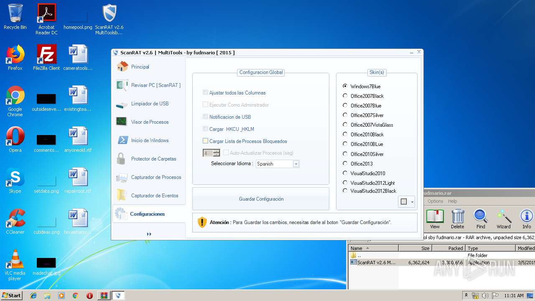Open the Seleccionar Idioma dropdown
535x301 pixels.
click(296, 164)
